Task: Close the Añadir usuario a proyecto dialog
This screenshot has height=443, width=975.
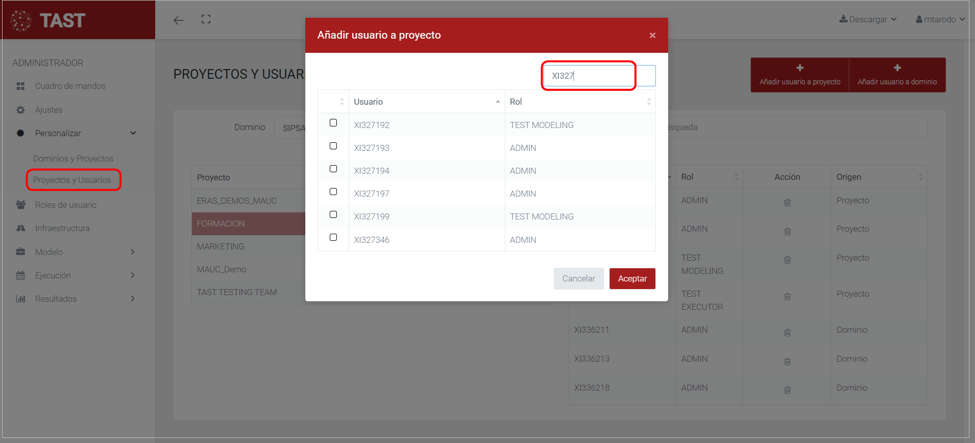Action: click(652, 35)
